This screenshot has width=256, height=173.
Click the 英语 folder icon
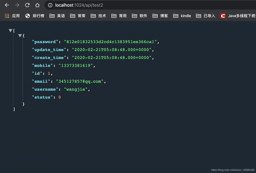click(x=52, y=16)
